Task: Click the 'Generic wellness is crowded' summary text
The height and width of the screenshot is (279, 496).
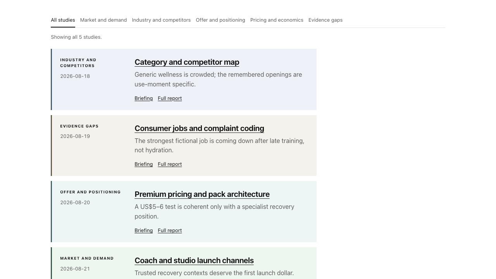Action: (x=218, y=79)
